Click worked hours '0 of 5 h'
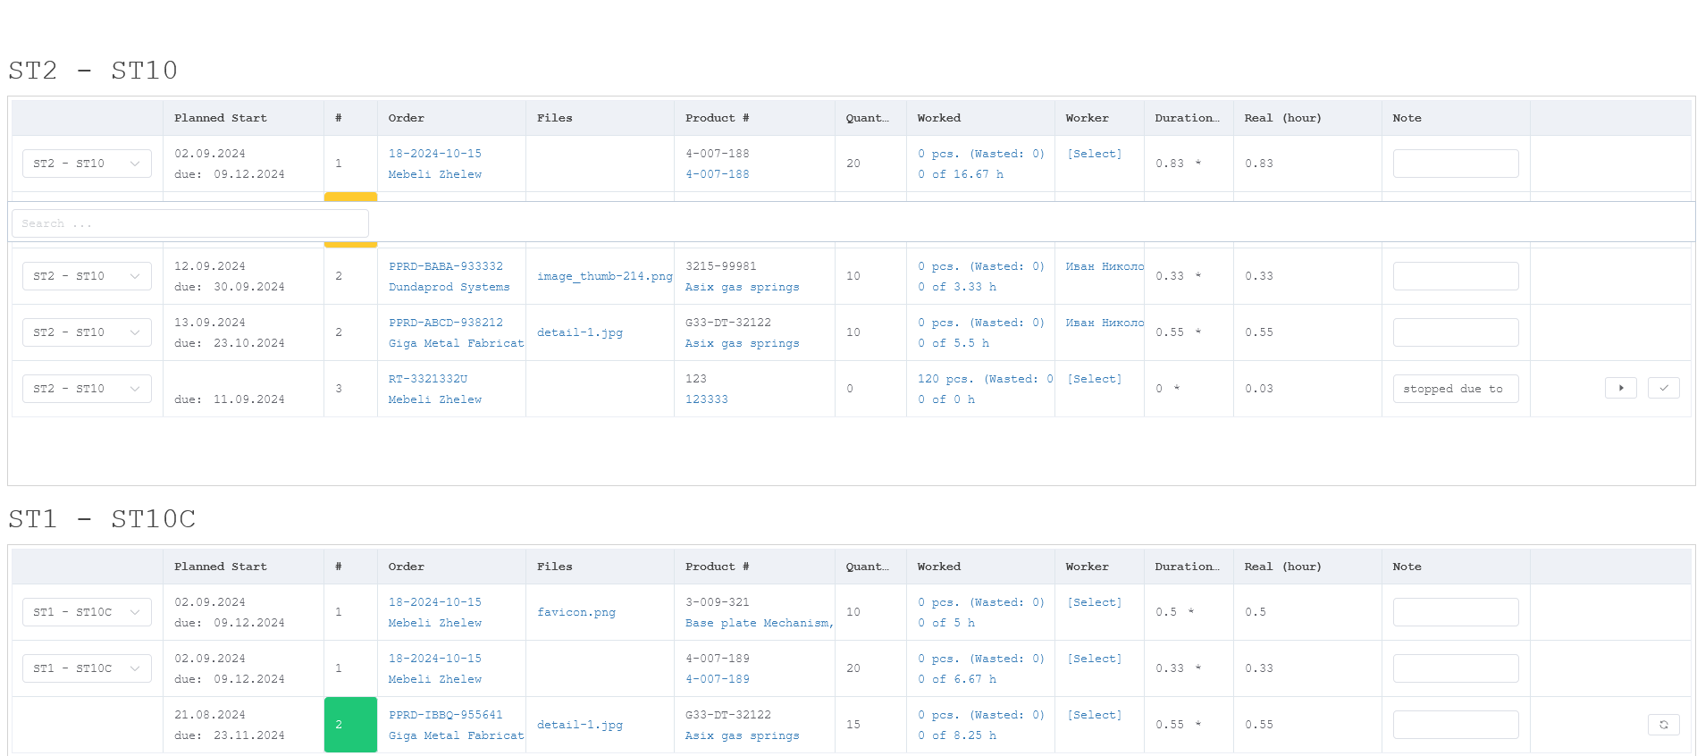The height and width of the screenshot is (756, 1697). coord(945,623)
